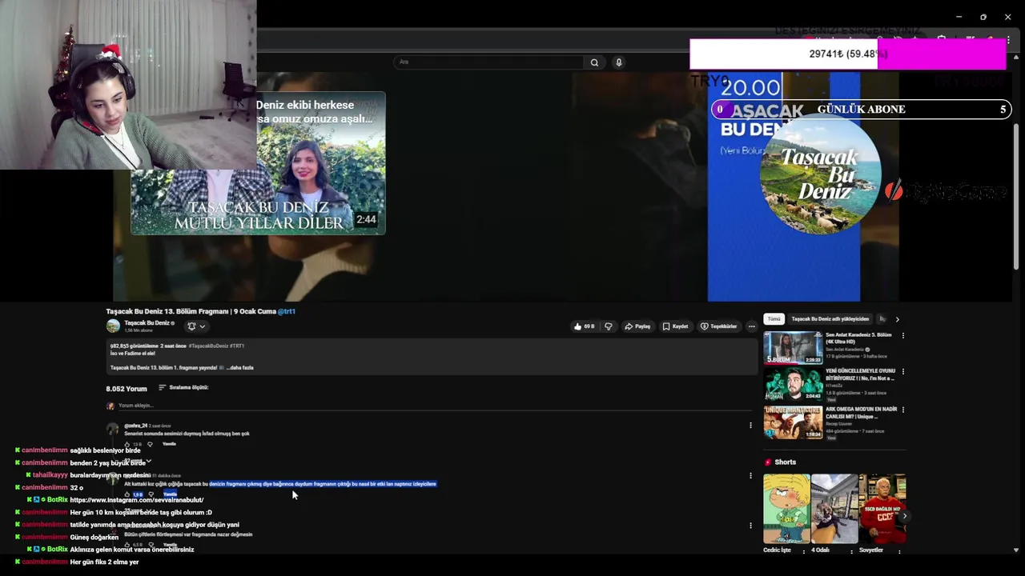Like the @zehra_24 comment

pyautogui.click(x=127, y=444)
